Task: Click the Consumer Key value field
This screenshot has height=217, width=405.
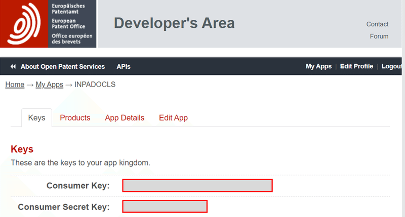Action: coord(197,186)
